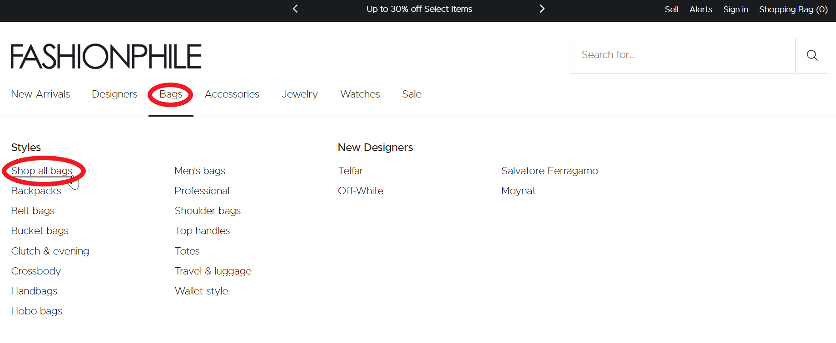Select Shop all bags
The height and width of the screenshot is (343, 836).
(42, 171)
